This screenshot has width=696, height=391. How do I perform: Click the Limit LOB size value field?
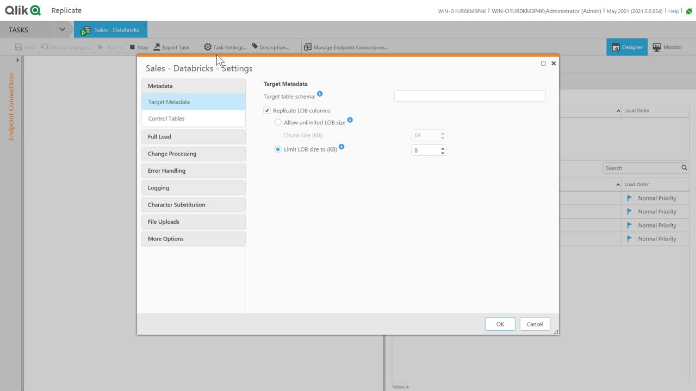coord(426,150)
